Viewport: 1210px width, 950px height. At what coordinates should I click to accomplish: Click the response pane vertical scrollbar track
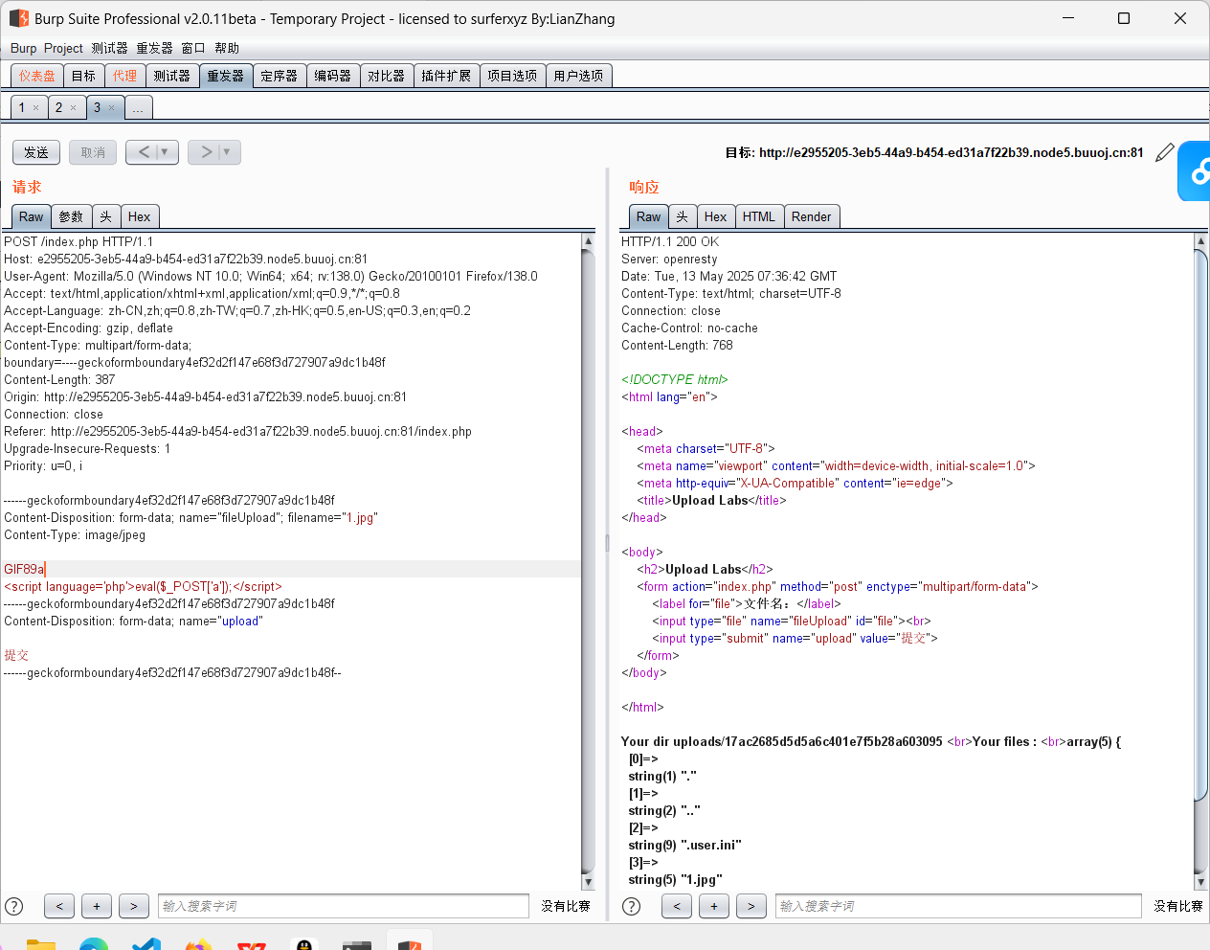[1200, 561]
